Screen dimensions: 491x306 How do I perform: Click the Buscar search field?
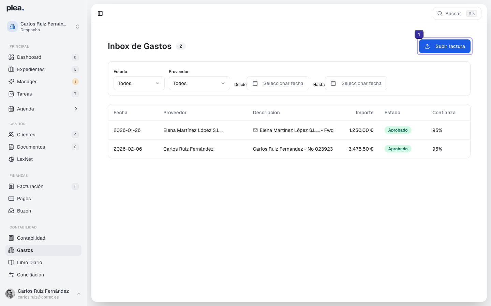click(x=457, y=14)
